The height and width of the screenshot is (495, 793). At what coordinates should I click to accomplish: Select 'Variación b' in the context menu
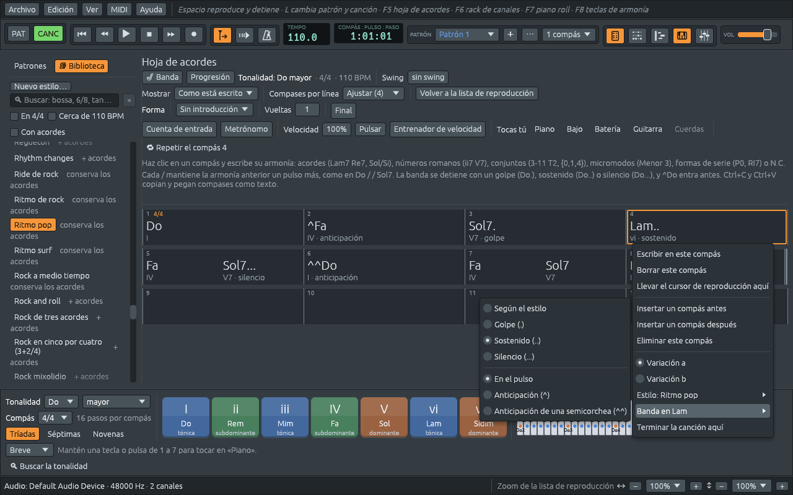click(x=703, y=379)
